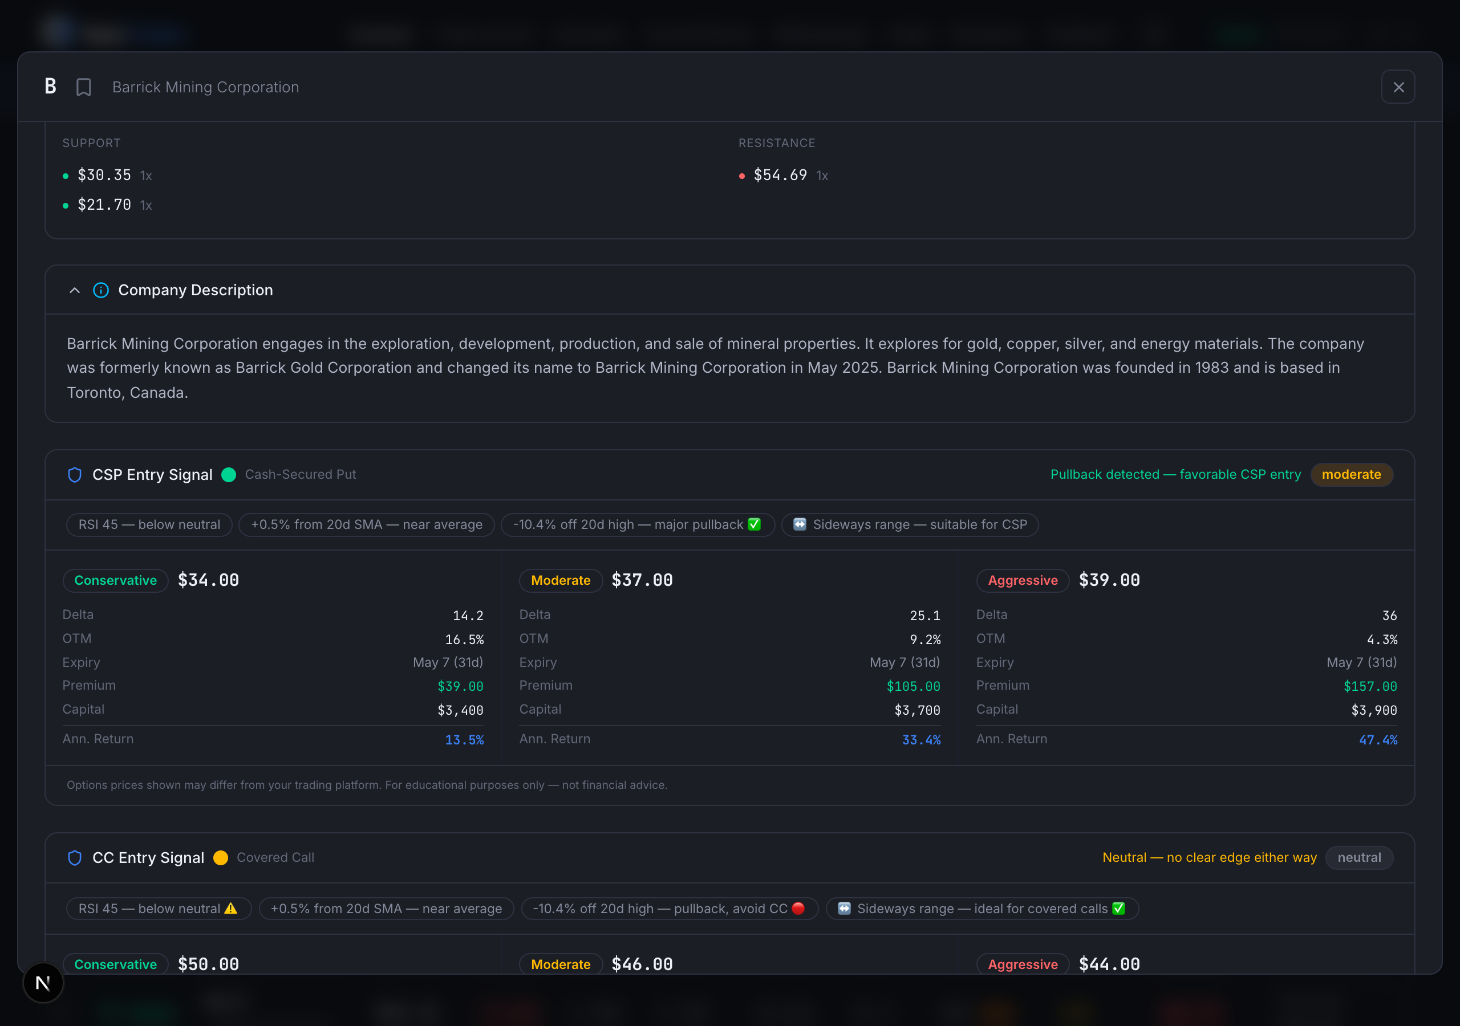
Task: Click the green status dot next to Cash-Secured Put
Action: tap(228, 475)
